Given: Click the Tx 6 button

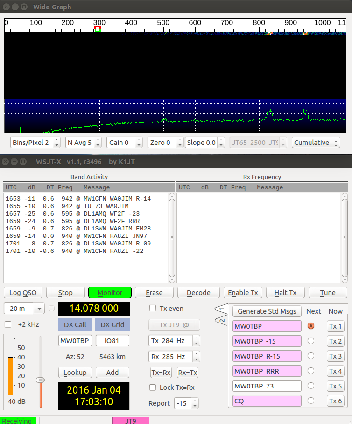Looking at the screenshot, I should [335, 401].
